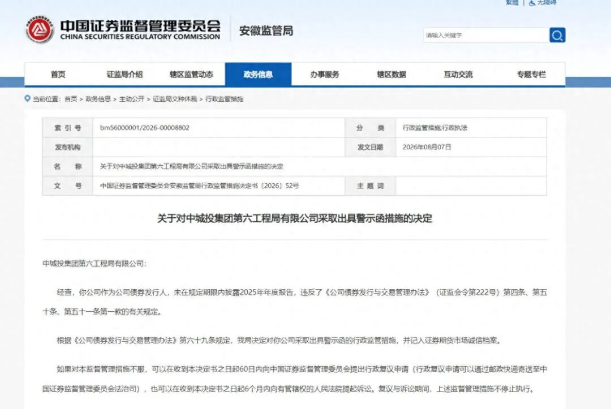The height and width of the screenshot is (409, 611).
Task: Focus the keyword search input field
Action: click(487, 35)
